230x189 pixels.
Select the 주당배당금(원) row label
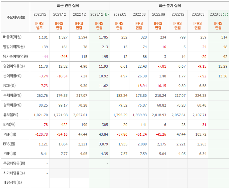click(x=14, y=163)
